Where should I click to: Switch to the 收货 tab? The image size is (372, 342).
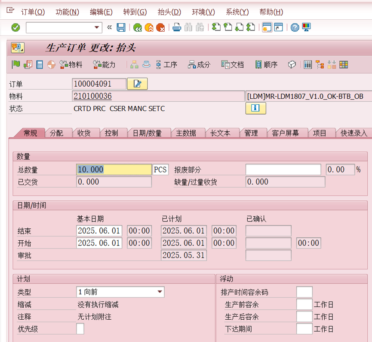(x=84, y=133)
